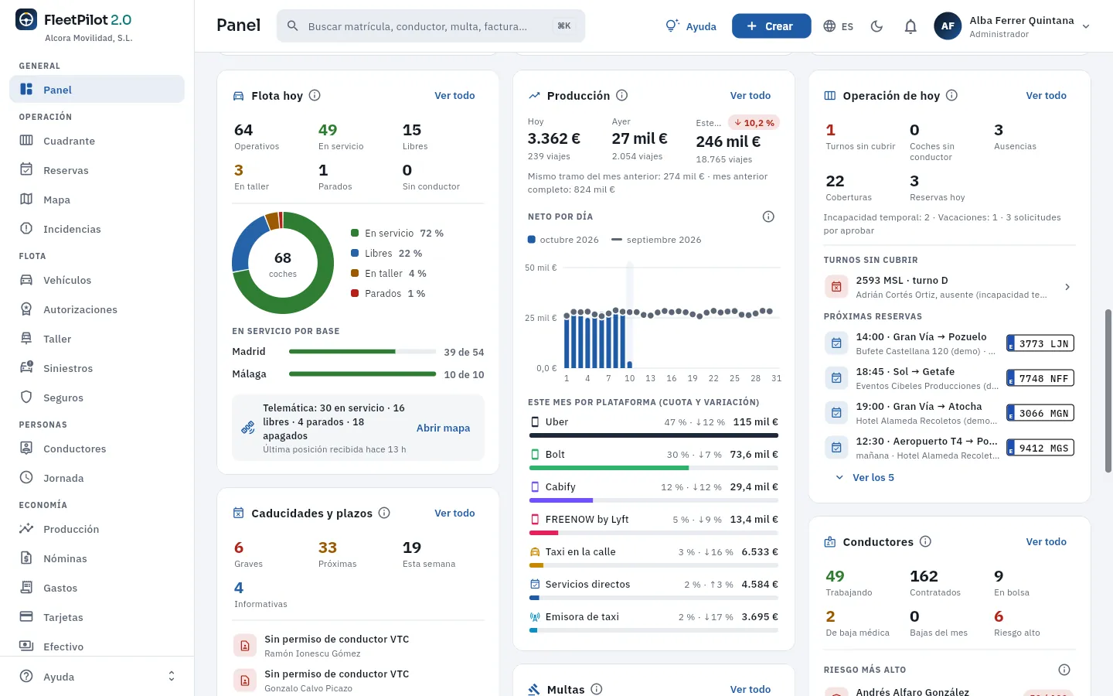Click Ver todo in Producción card
Viewport: 1113px width, 696px height.
pyautogui.click(x=751, y=95)
